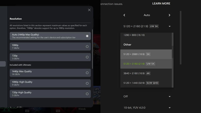Select 1080p High Quality 9 GB/hr option

point(50,83)
